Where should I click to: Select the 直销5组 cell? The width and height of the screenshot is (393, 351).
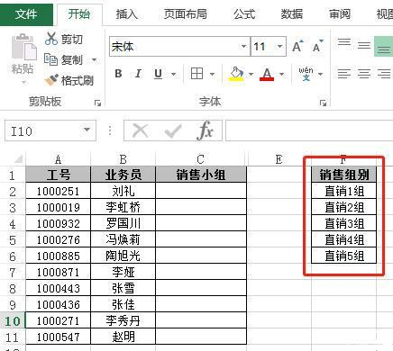tap(344, 256)
